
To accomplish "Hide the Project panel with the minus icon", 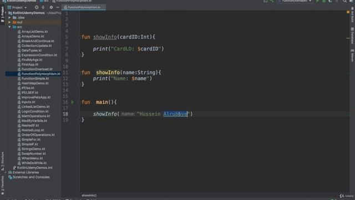I will [x=58, y=7].
